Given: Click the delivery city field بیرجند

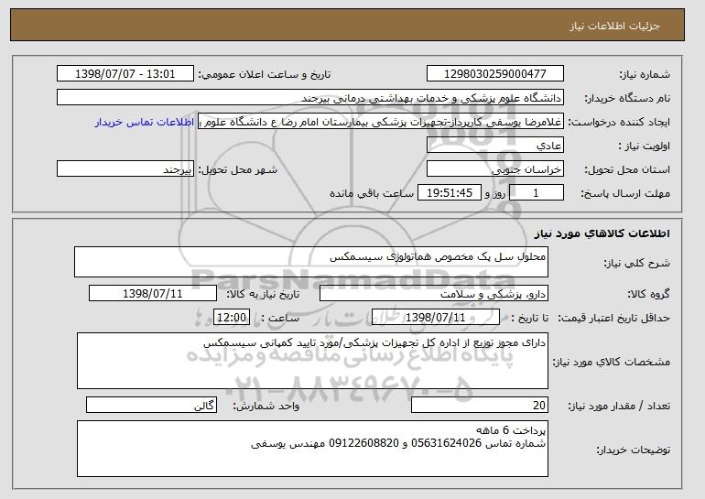Looking at the screenshot, I should [x=125, y=169].
